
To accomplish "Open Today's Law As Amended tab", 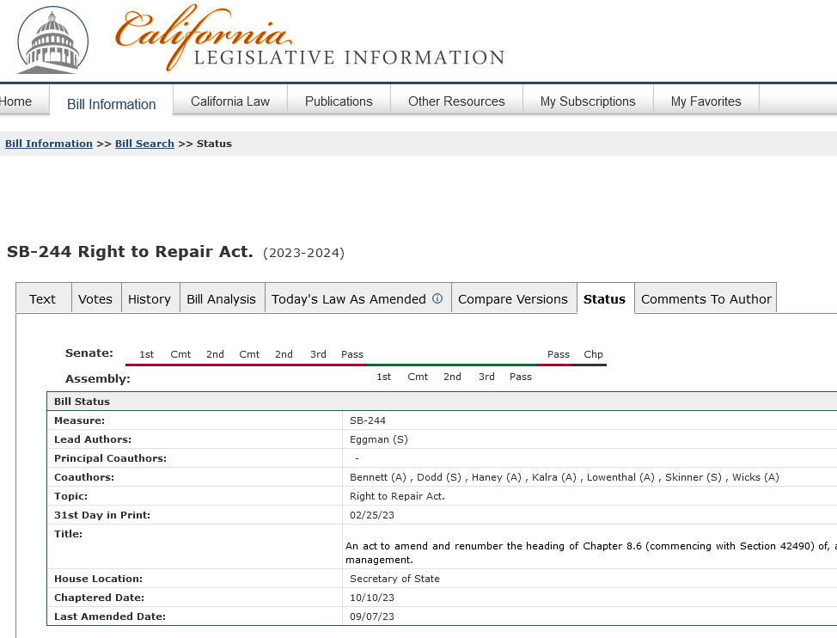I will pos(348,299).
